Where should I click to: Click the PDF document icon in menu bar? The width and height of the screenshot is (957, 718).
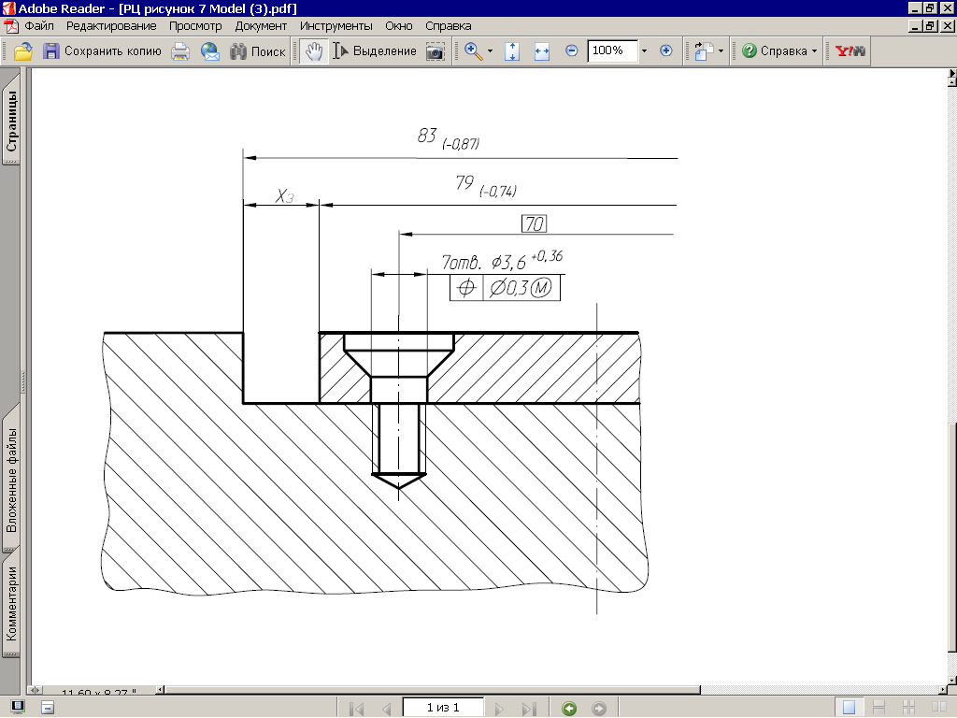tap(11, 26)
